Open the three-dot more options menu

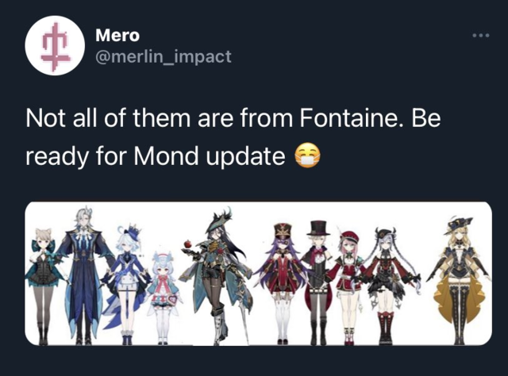pyautogui.click(x=481, y=36)
